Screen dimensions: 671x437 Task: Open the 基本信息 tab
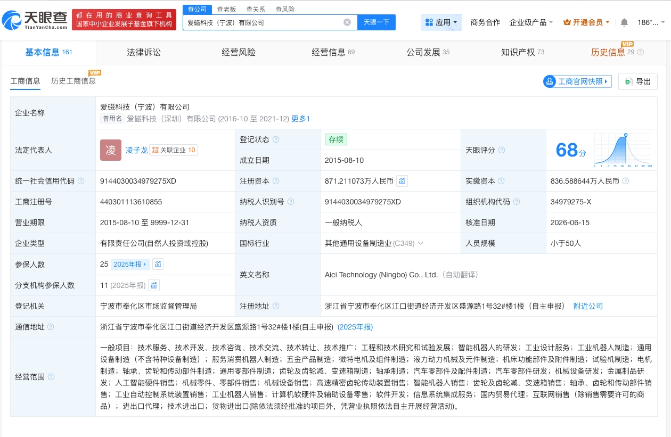(x=48, y=52)
